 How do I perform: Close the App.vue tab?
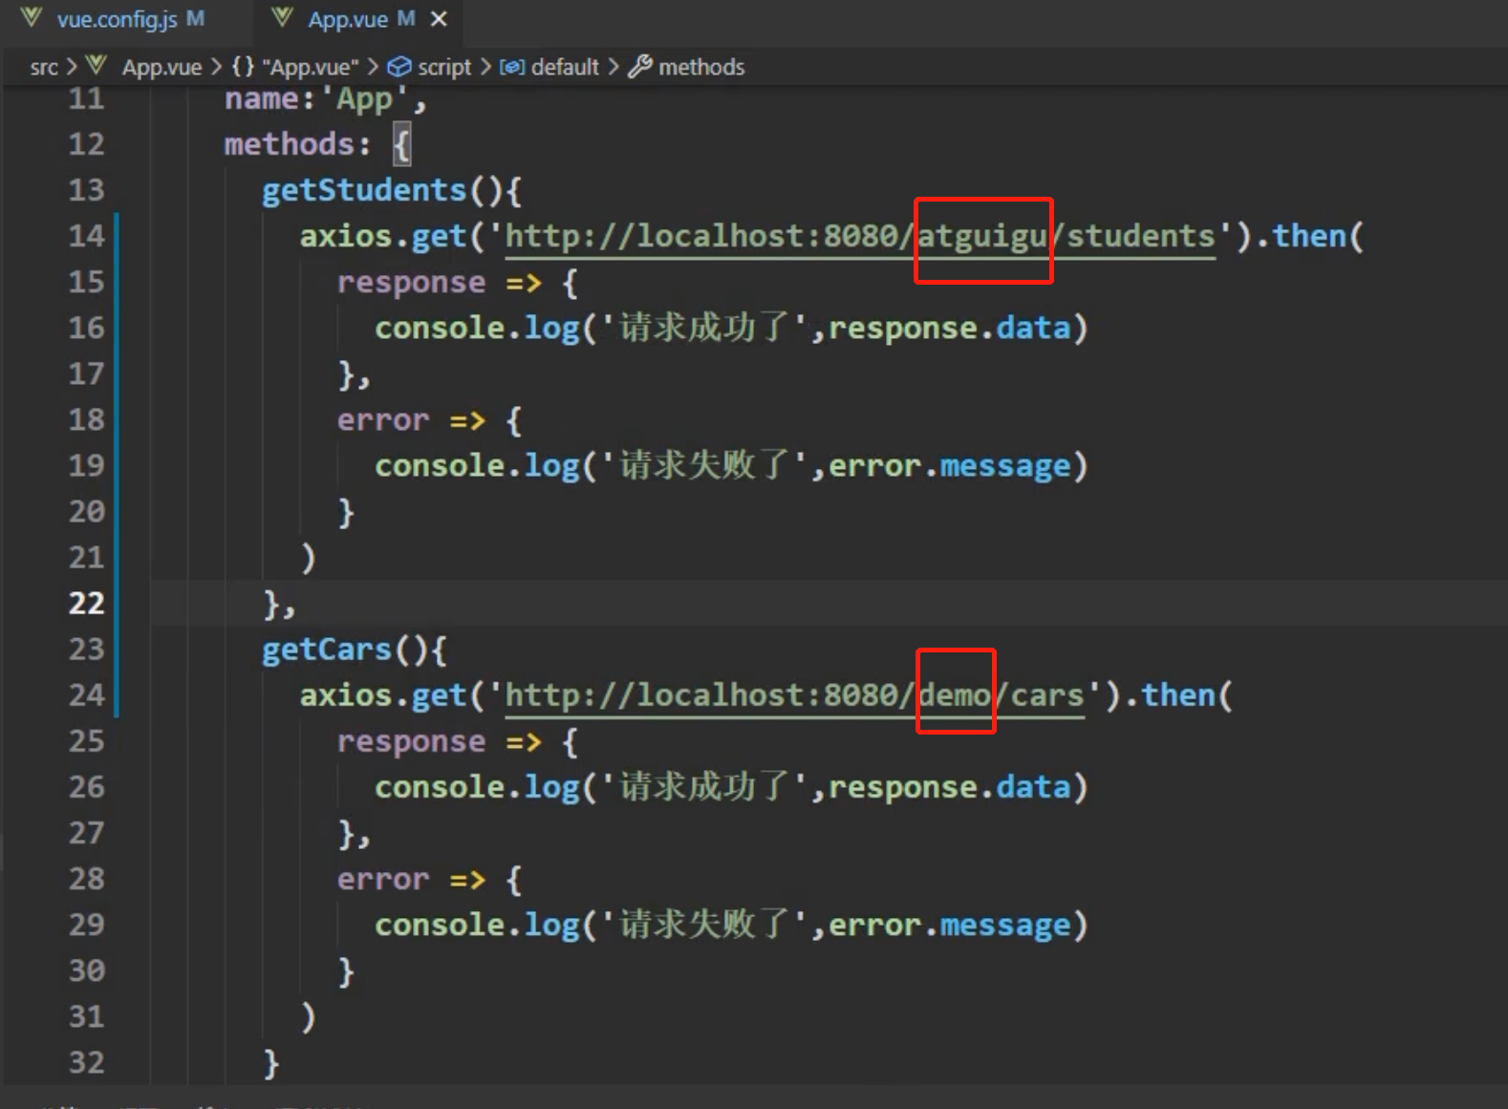point(439,19)
